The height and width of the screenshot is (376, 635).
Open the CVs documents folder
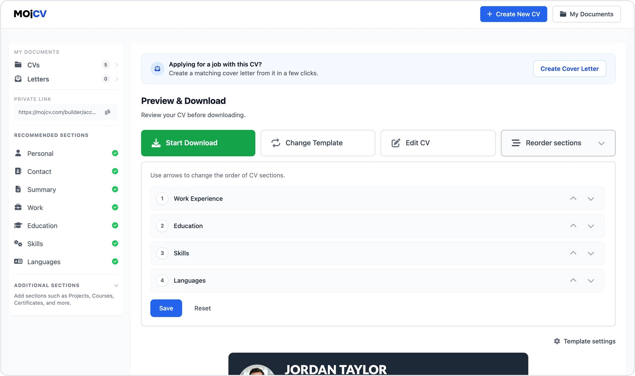[x=66, y=65]
